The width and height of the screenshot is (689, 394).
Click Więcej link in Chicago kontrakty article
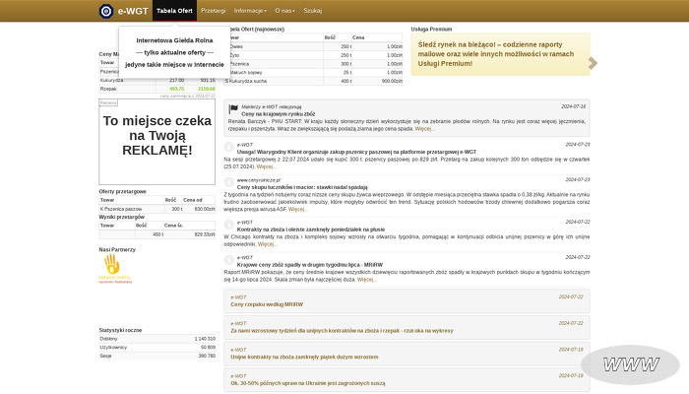pyautogui.click(x=268, y=244)
